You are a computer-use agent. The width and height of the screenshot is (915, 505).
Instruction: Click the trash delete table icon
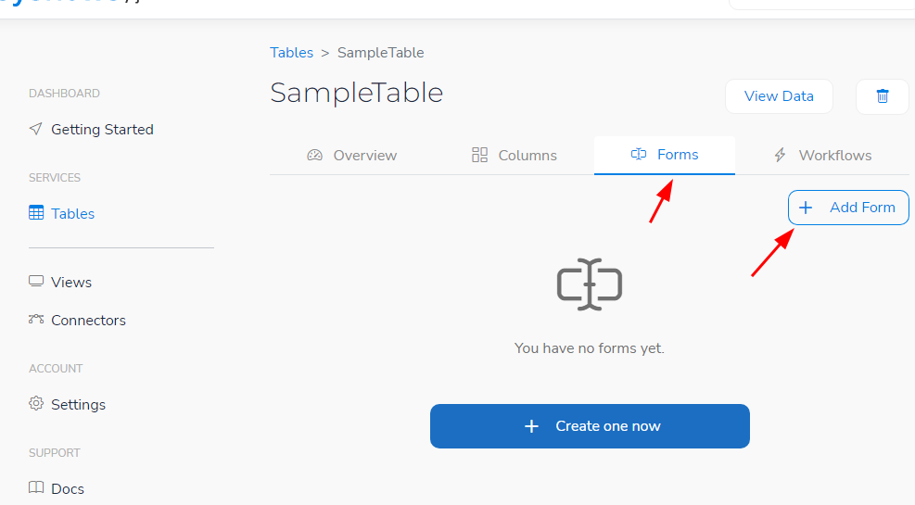click(883, 96)
